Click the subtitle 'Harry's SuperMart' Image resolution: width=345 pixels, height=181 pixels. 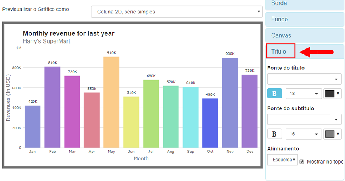point(46,41)
